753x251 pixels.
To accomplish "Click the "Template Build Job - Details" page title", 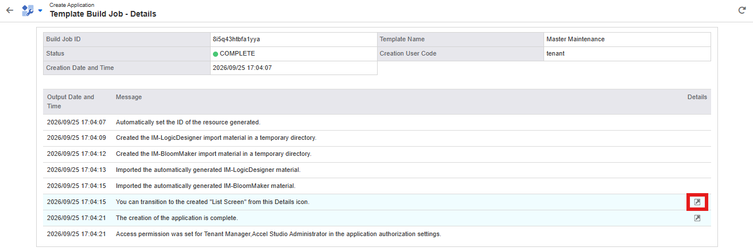I will coord(103,14).
